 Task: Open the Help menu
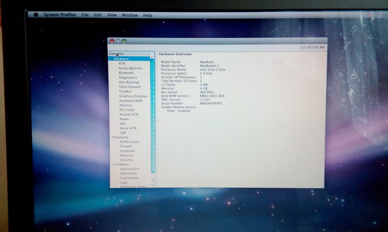(148, 15)
